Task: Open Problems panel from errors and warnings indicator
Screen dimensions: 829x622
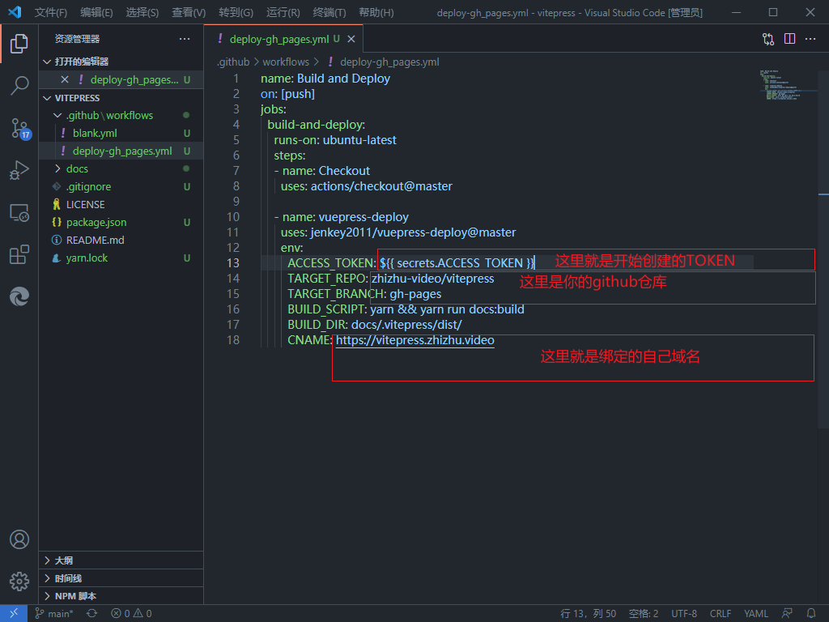Action: [x=131, y=614]
